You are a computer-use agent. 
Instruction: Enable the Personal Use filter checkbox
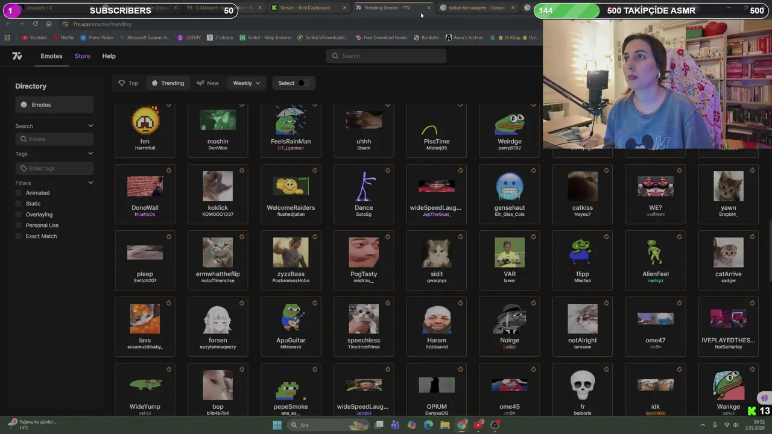coord(19,225)
